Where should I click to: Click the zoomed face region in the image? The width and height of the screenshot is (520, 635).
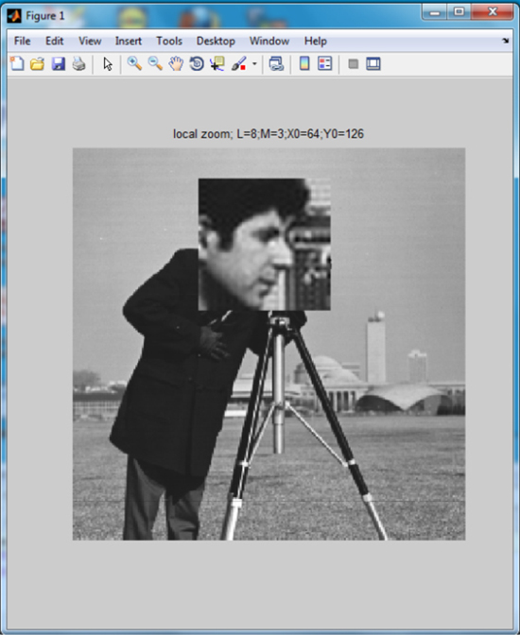pos(265,244)
